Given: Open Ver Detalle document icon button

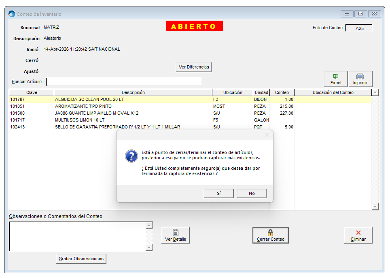Looking at the screenshot, I should [x=176, y=235].
